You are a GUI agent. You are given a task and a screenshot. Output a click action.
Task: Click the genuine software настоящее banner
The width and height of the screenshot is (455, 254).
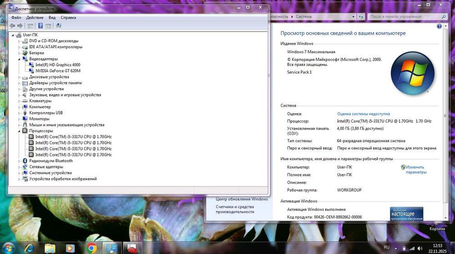tap(406, 214)
